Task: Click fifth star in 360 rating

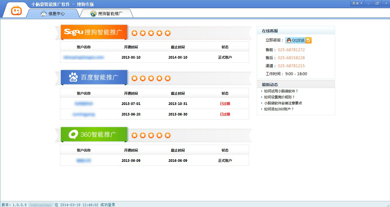Action: 168,135
